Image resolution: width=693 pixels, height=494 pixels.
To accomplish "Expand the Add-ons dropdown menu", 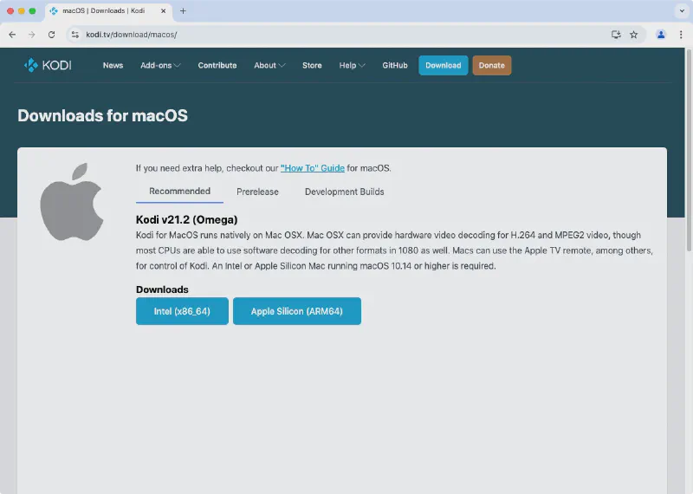I will (x=160, y=65).
